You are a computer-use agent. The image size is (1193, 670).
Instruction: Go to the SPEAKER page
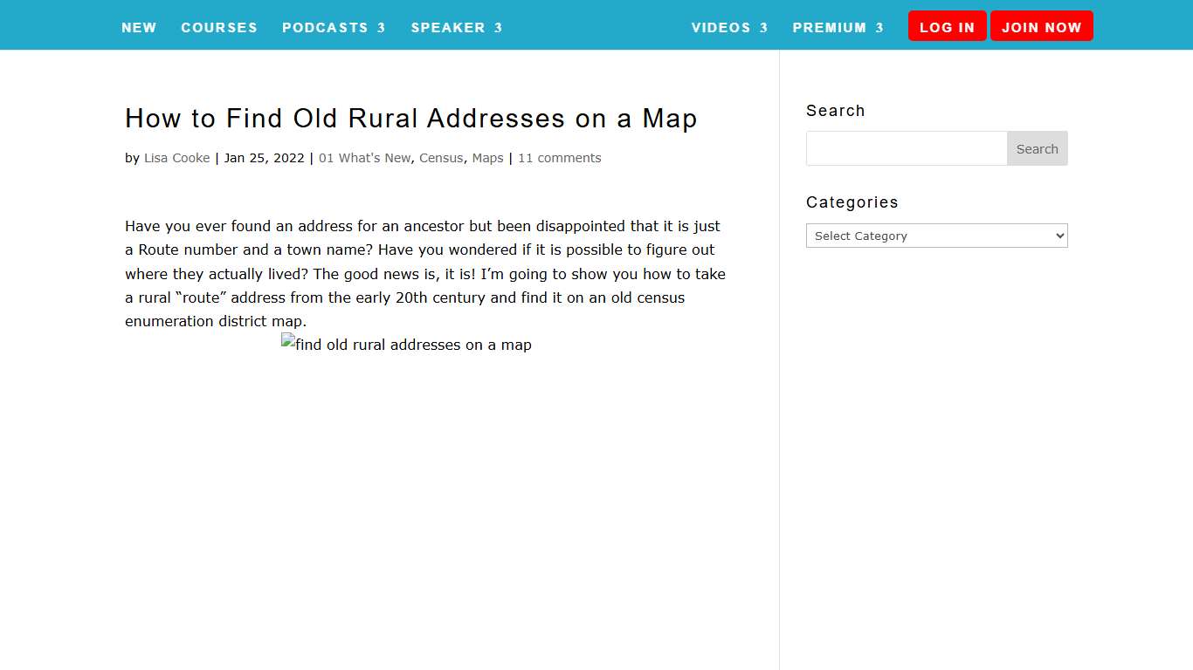pyautogui.click(x=449, y=27)
